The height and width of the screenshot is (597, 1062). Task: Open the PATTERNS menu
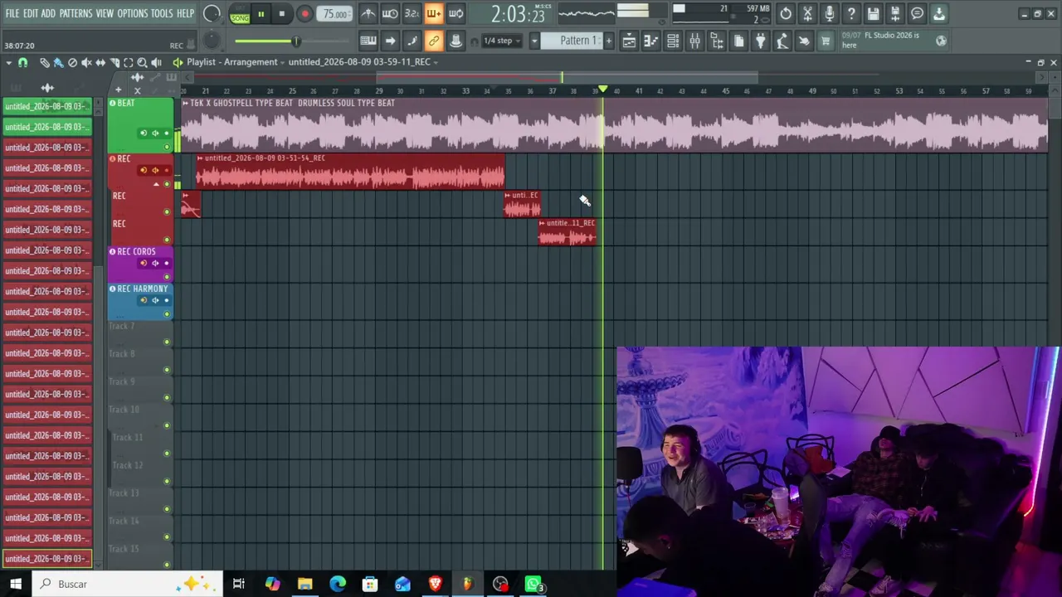76,13
